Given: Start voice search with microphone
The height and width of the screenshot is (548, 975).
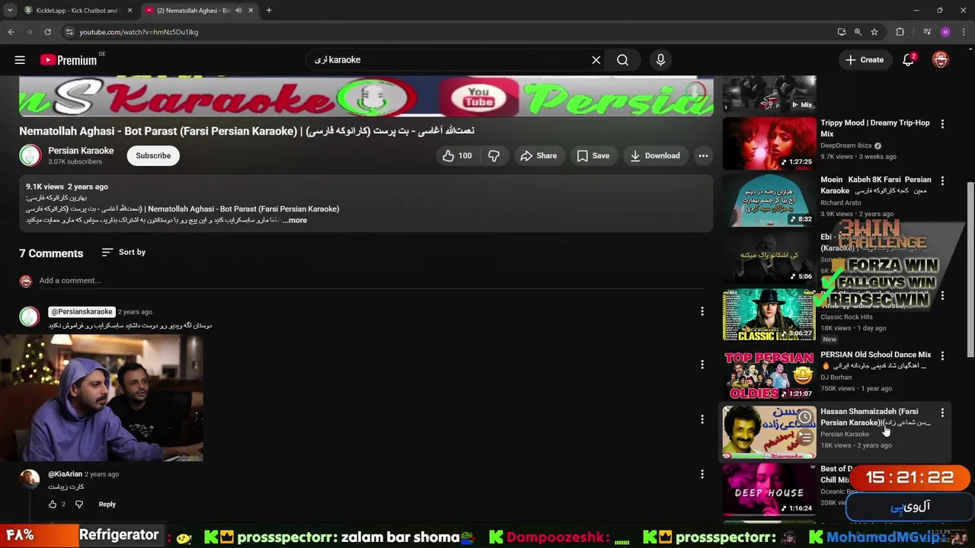Looking at the screenshot, I should (660, 59).
